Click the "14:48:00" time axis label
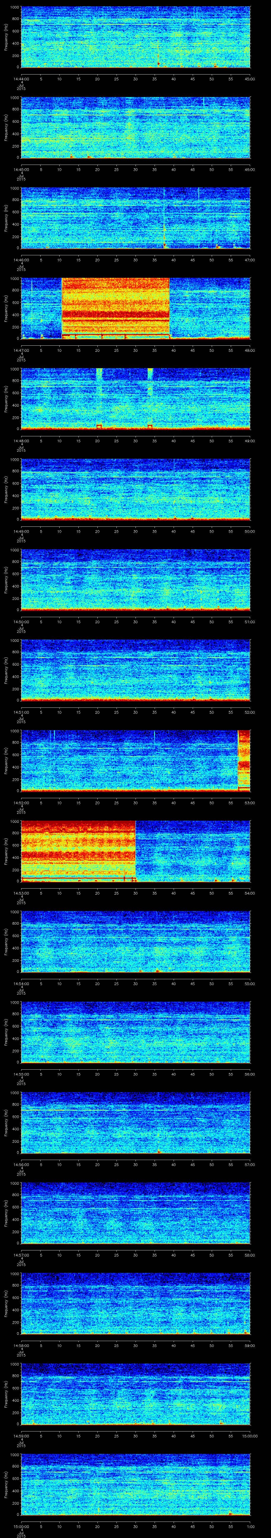Image resolution: width=271 pixels, height=1538 pixels. pyautogui.click(x=21, y=441)
